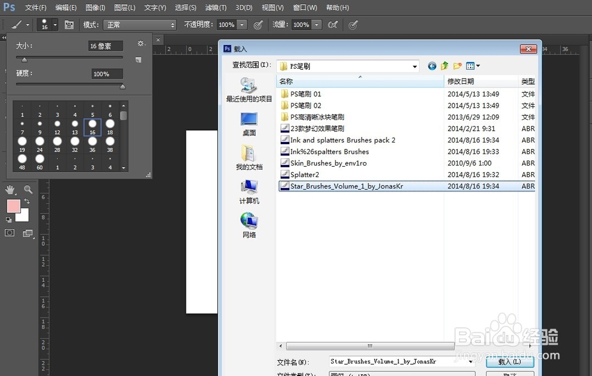
Task: Open the 图层(L) menu
Action: coord(124,8)
